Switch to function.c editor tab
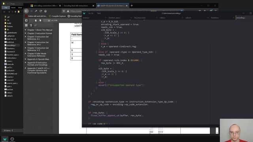Screen dimensions: 253x142 coord(215,18)
